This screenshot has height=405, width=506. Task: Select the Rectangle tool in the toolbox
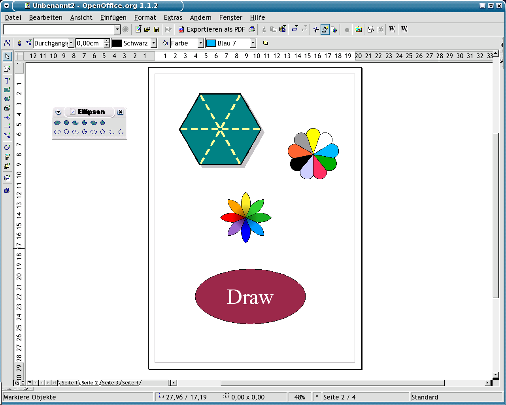point(7,90)
